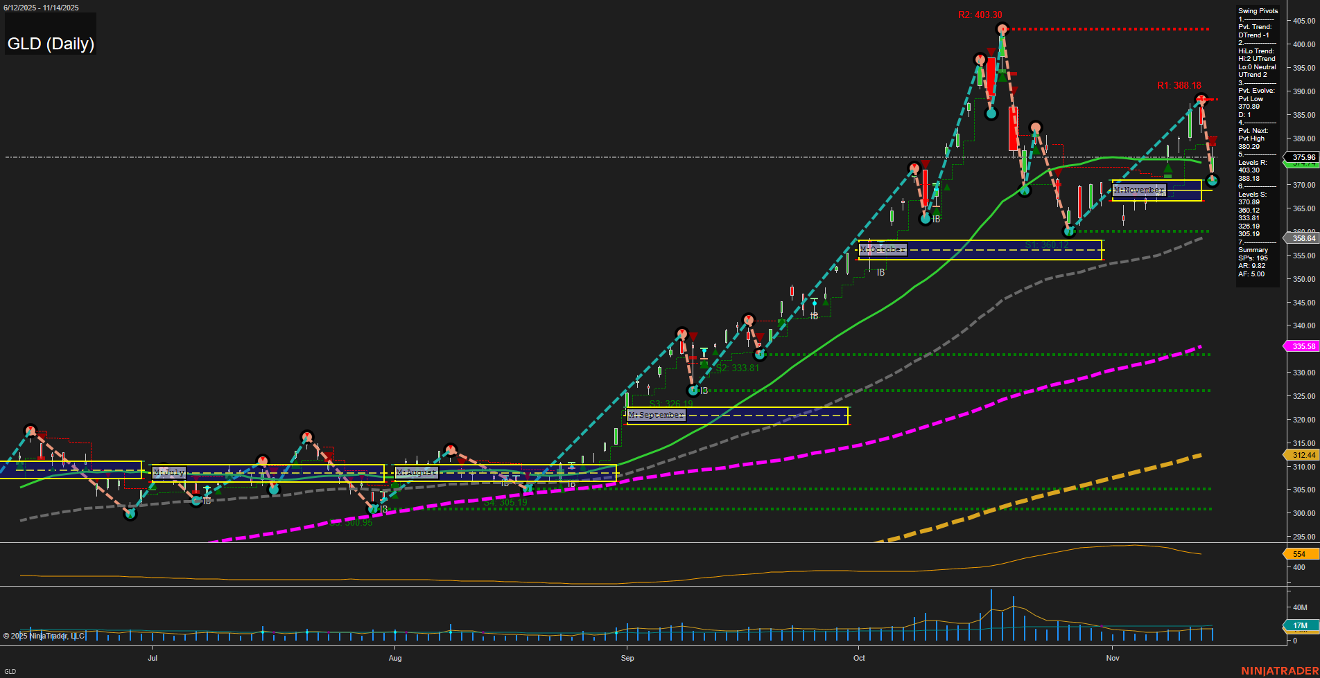This screenshot has width=1320, height=678.
Task: Switch to the GLD tab
Action: pos(12,670)
